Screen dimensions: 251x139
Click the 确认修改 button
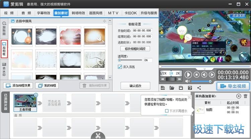click(x=135, y=86)
